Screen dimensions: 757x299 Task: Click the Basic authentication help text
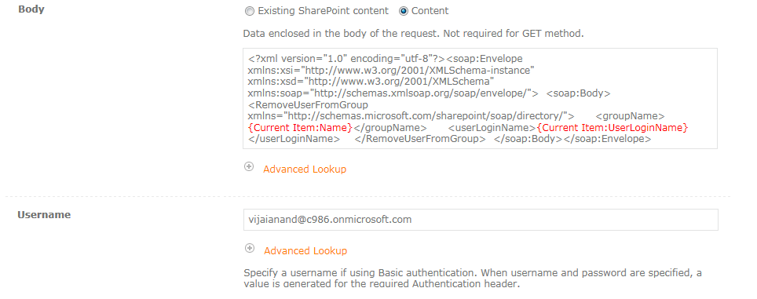(x=473, y=279)
